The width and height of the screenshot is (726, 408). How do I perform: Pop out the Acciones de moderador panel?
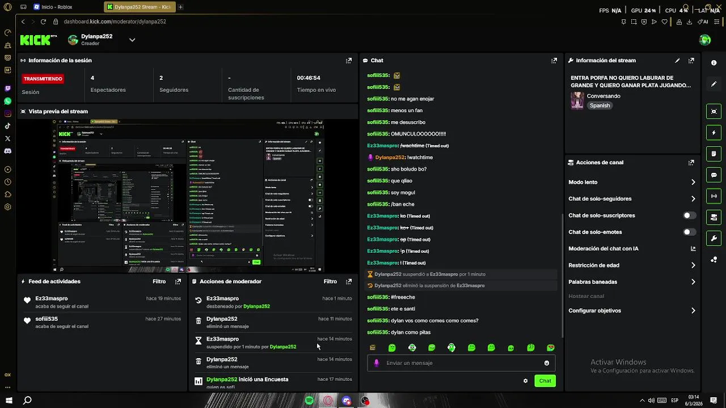(349, 281)
